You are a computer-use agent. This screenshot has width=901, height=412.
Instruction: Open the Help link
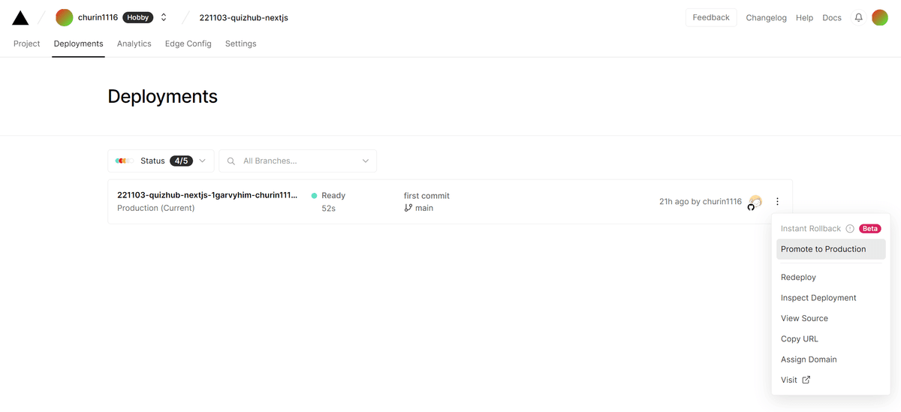(804, 18)
